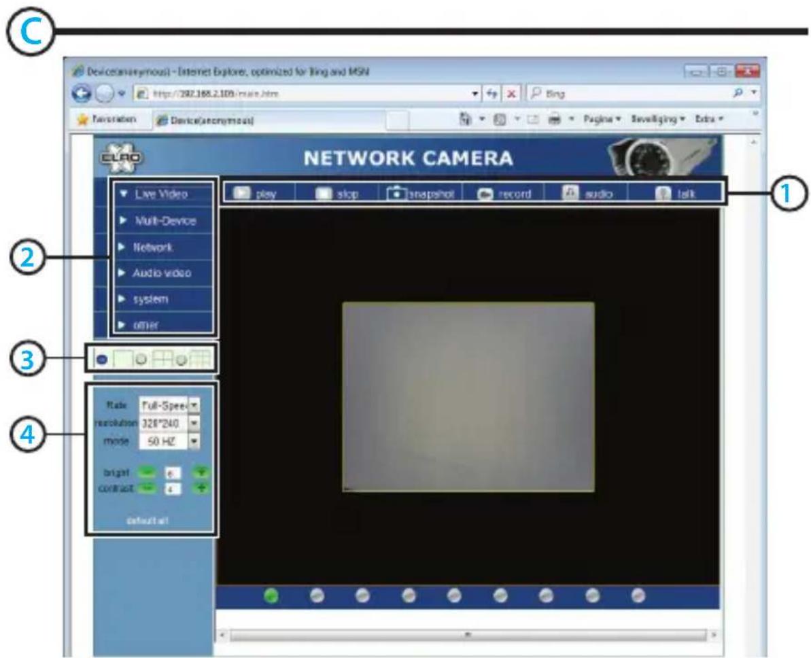
Task: Click the Bing search box
Action: point(628,93)
